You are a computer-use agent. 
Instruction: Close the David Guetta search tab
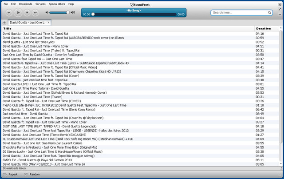tap(48, 23)
